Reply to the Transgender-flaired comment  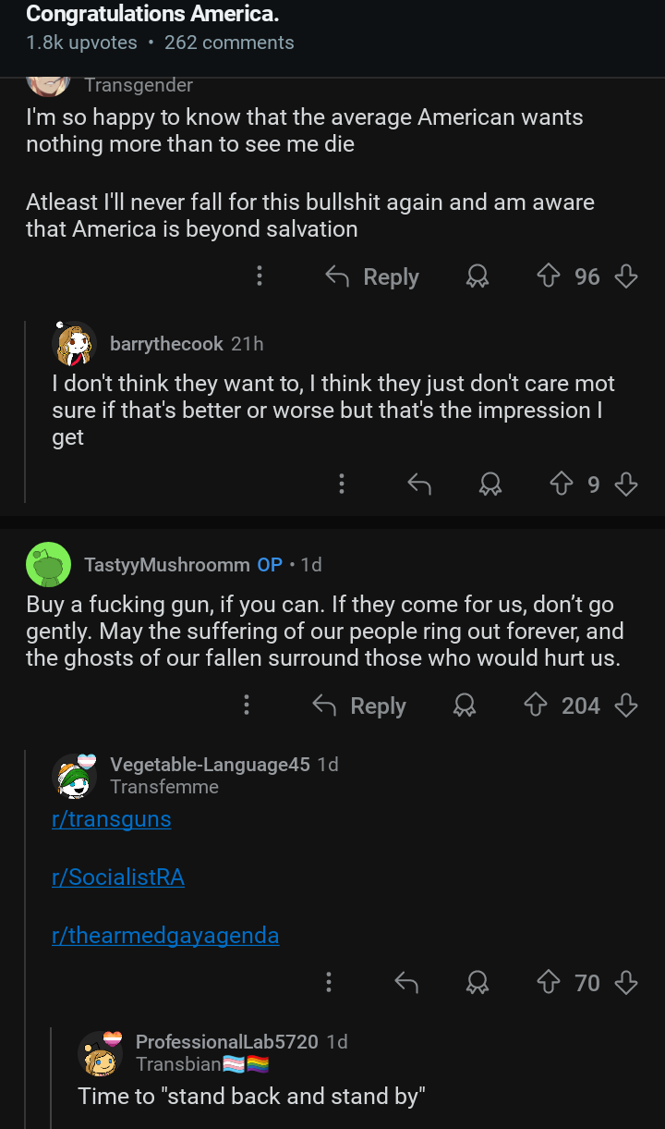pyautogui.click(x=373, y=276)
